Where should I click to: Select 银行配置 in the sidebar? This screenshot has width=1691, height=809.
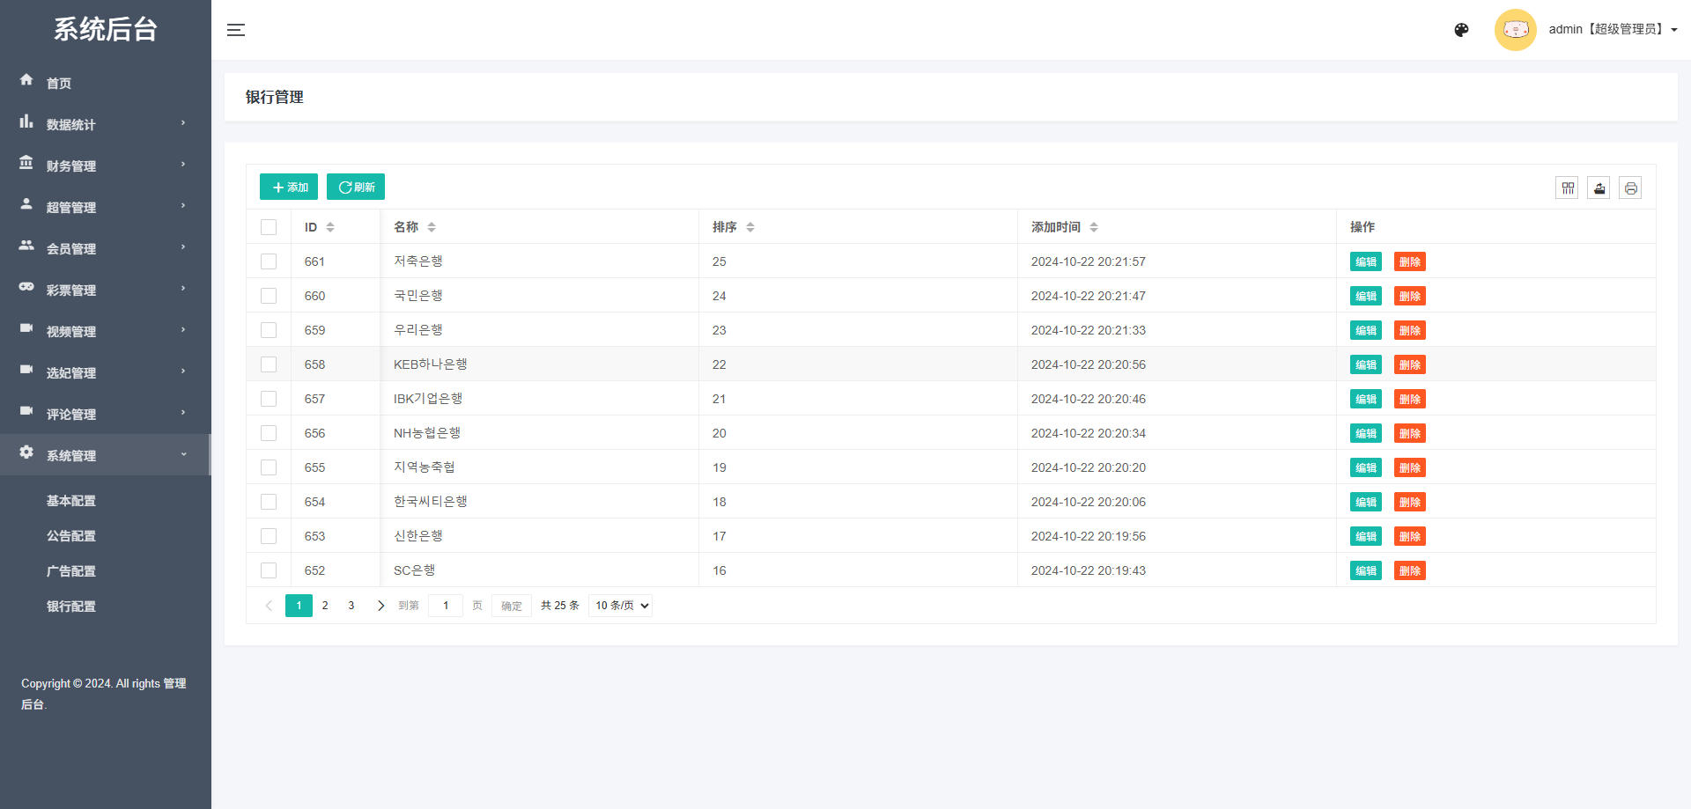click(72, 607)
